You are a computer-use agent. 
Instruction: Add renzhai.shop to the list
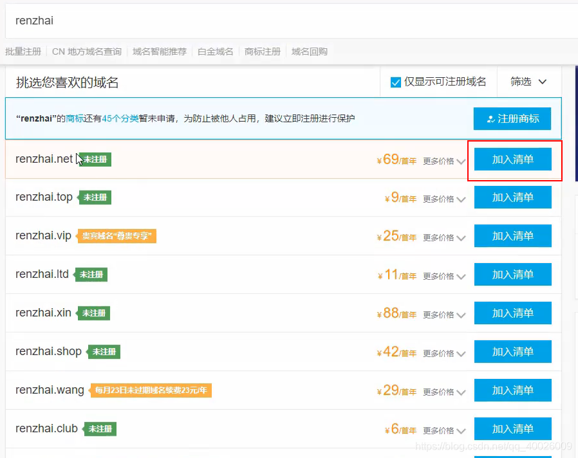[x=513, y=351]
